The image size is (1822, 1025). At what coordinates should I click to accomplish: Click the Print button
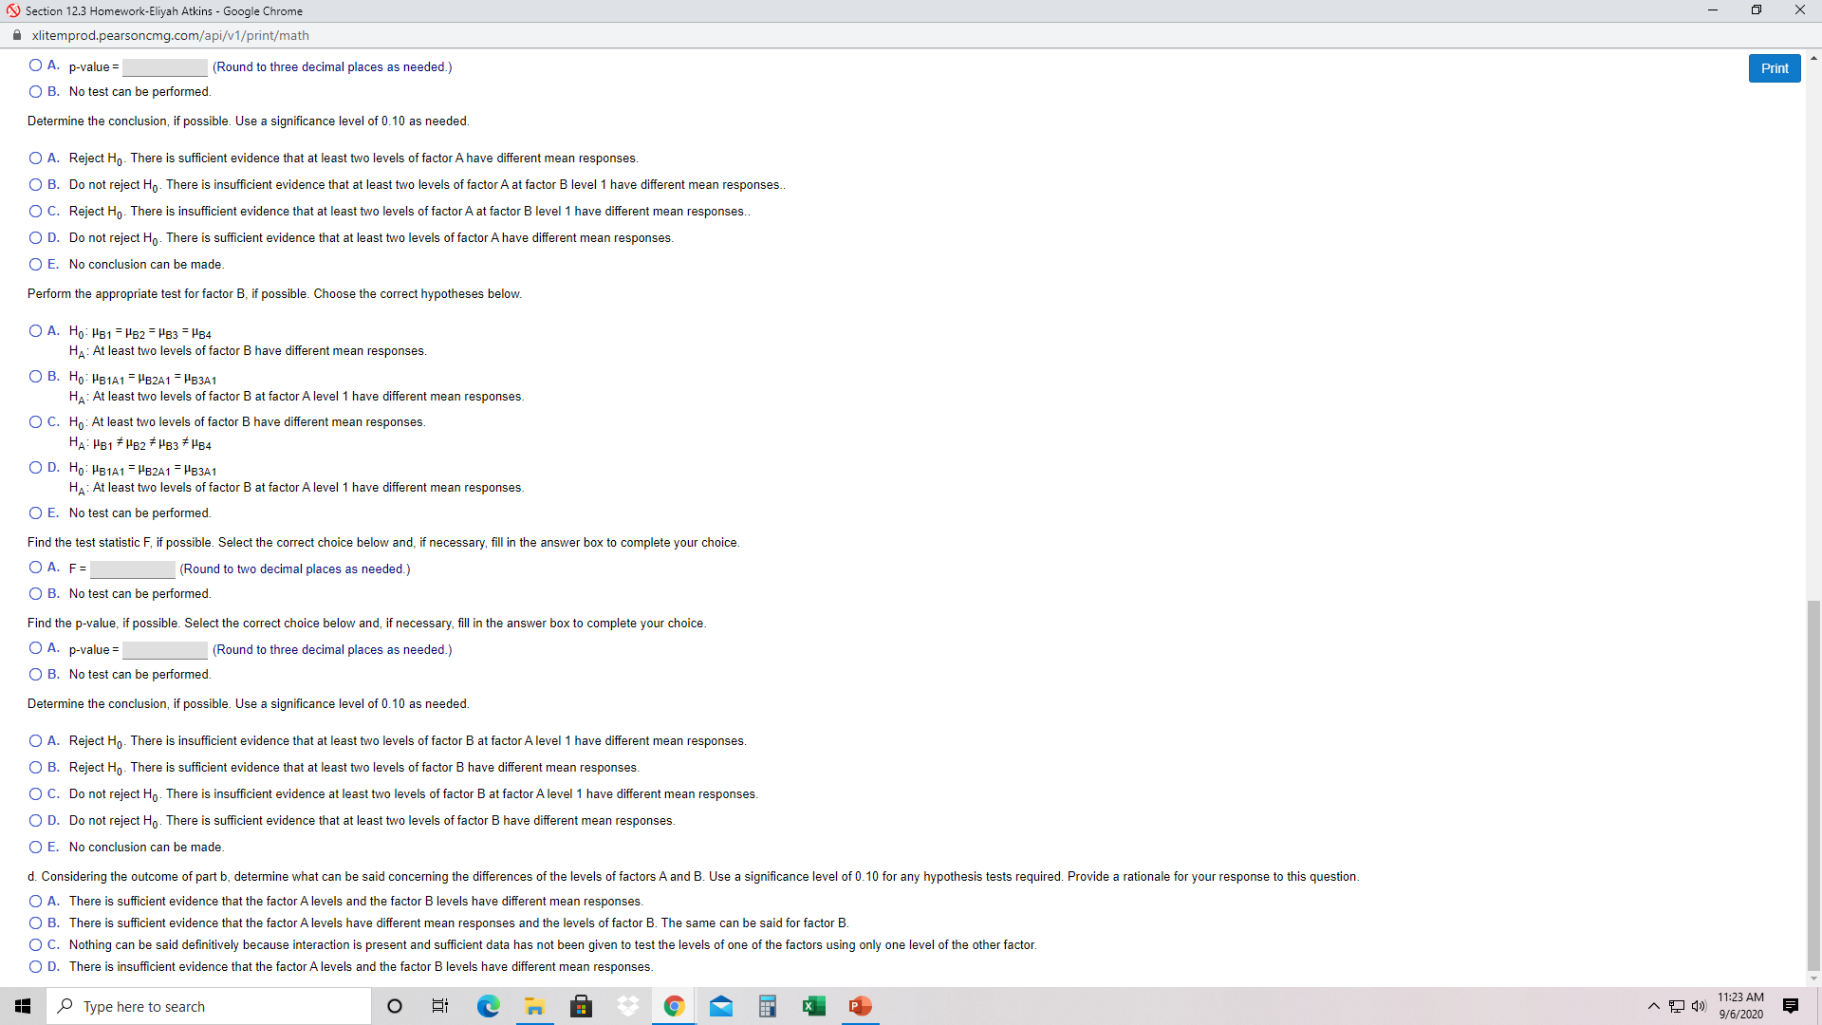pyautogui.click(x=1774, y=67)
